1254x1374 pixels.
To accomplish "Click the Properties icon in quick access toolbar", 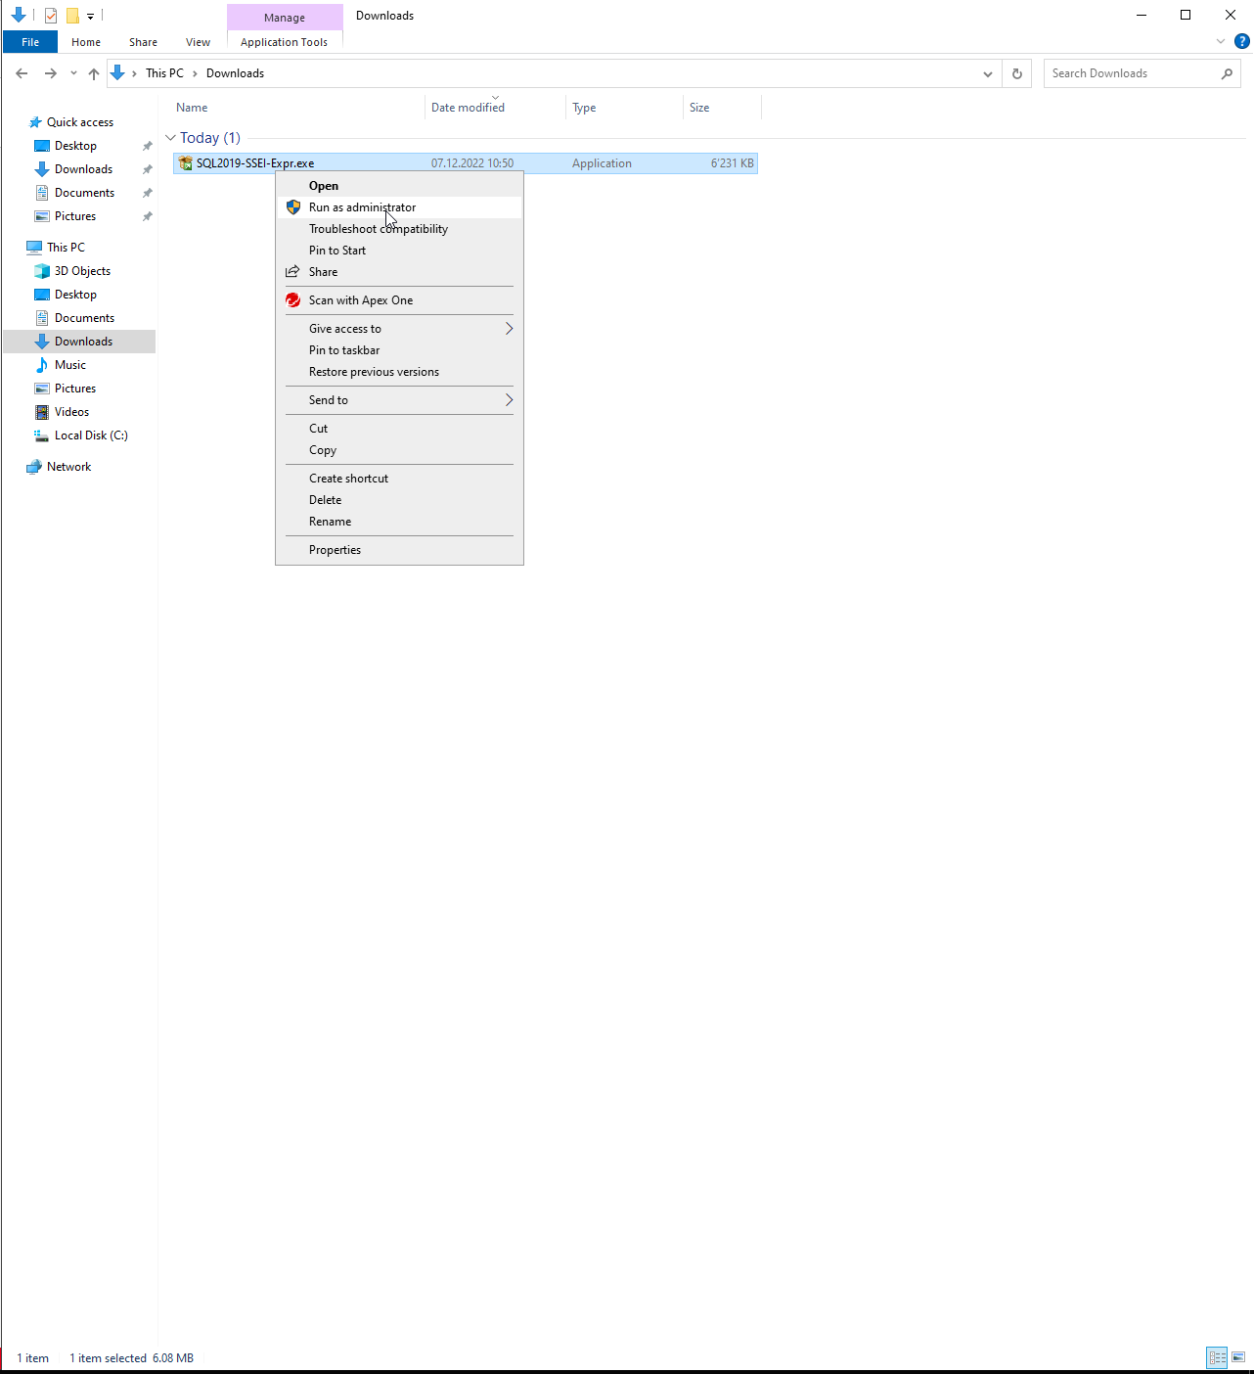I will (51, 16).
